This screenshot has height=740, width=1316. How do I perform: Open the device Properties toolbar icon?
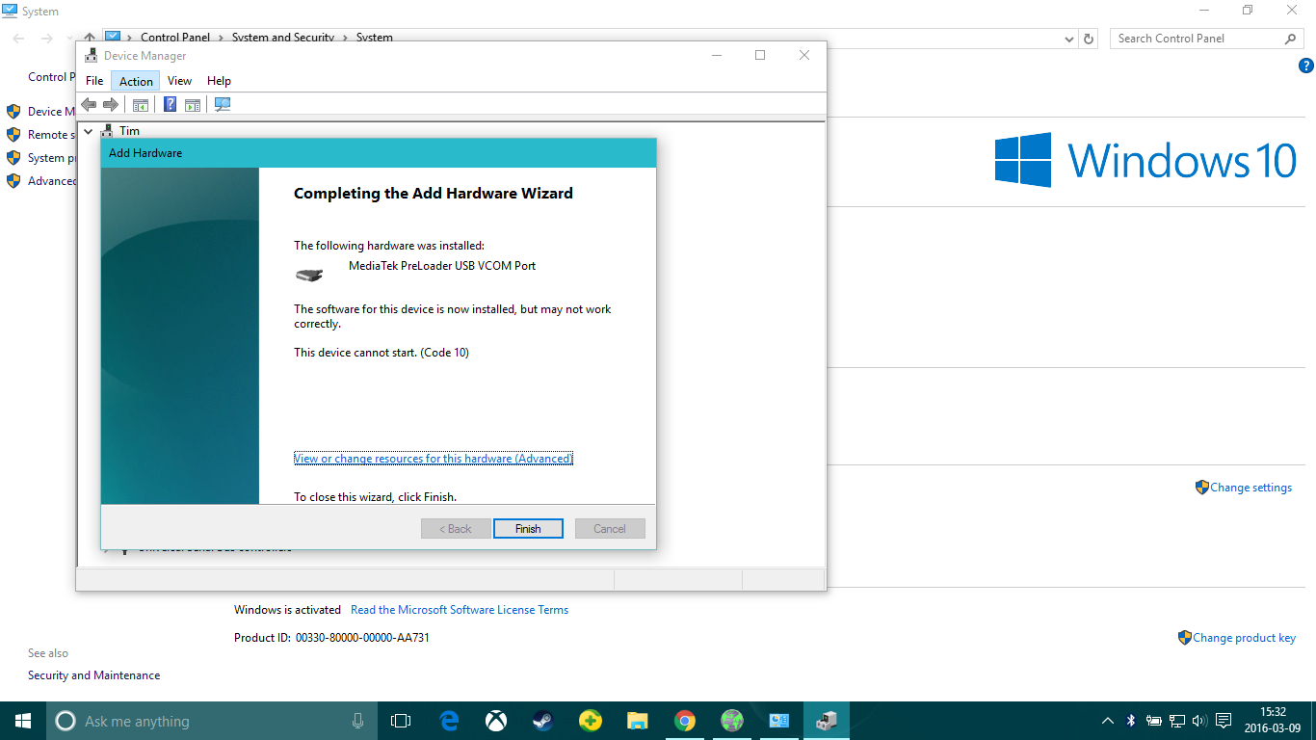[x=193, y=104]
